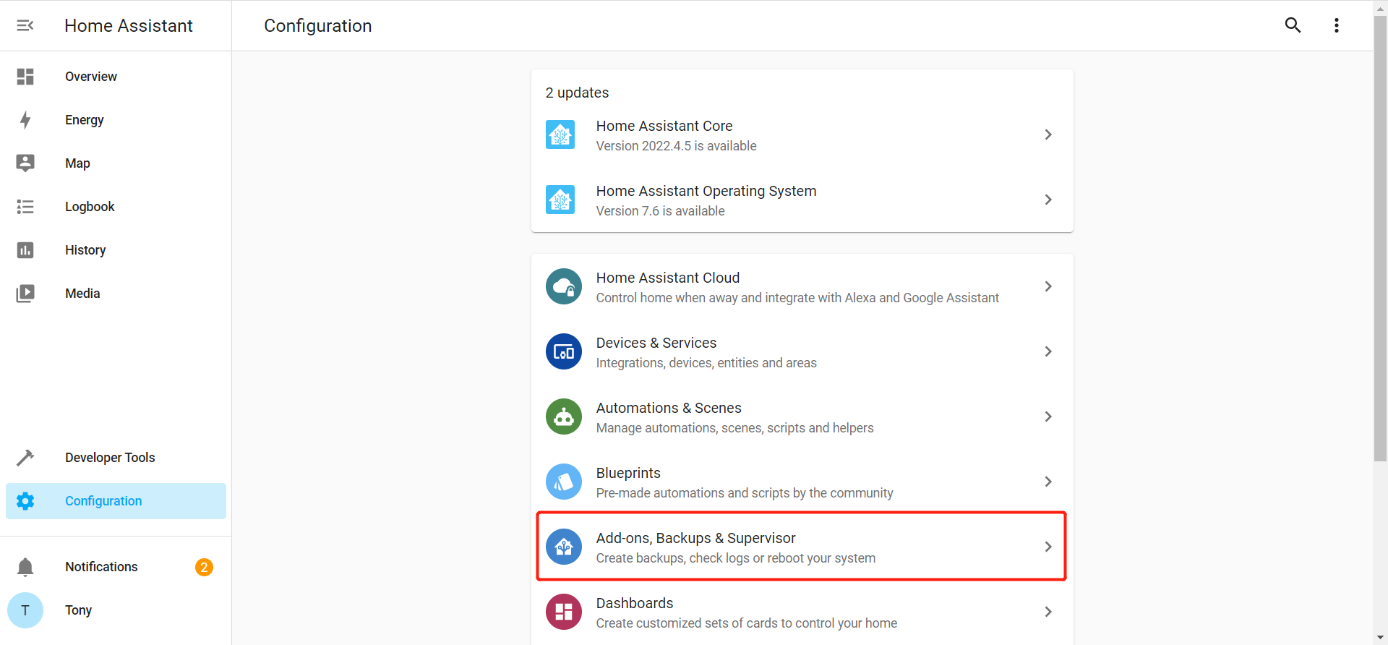The height and width of the screenshot is (645, 1388).
Task: Open Media in the sidebar
Action: [116, 294]
